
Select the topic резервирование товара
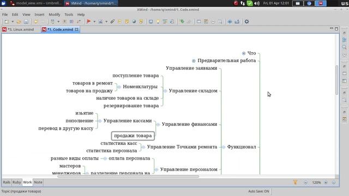pos(131,106)
